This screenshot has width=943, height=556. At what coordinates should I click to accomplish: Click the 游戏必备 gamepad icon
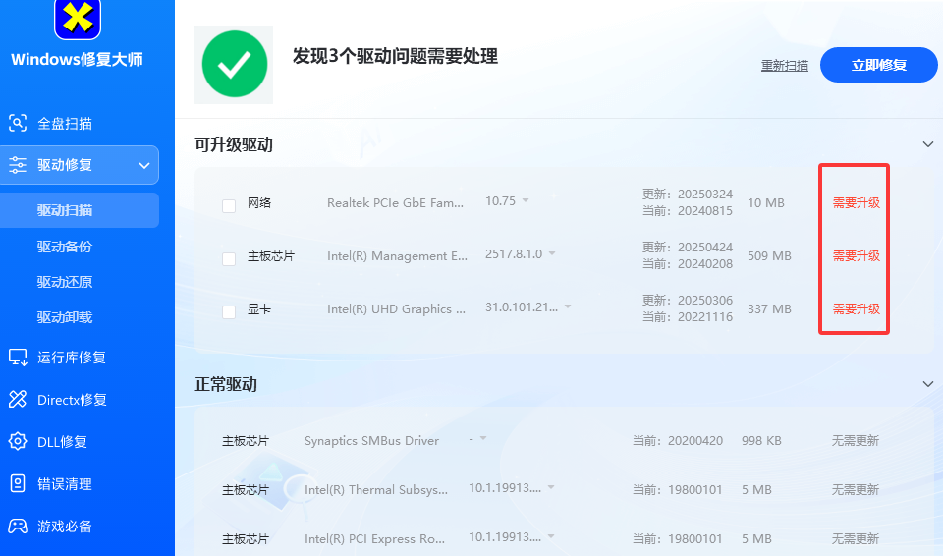(x=18, y=526)
